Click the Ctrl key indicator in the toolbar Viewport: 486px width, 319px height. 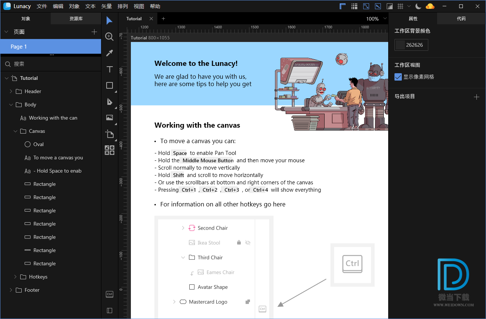click(109, 294)
